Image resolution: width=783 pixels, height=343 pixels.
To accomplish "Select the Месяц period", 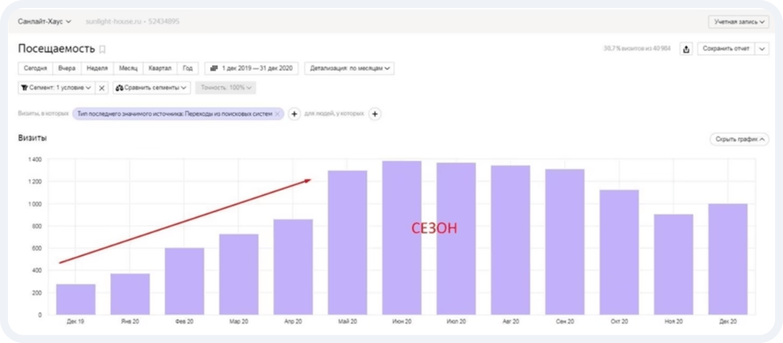I will [128, 68].
